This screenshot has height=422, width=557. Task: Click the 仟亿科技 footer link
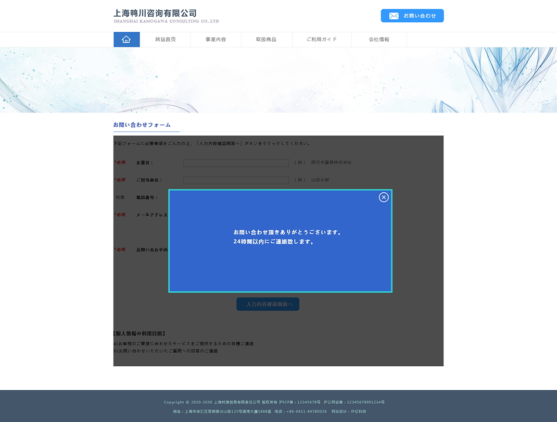click(358, 412)
